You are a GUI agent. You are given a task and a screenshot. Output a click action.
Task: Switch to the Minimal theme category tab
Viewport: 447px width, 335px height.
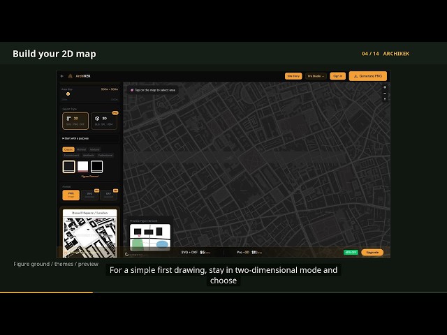pyautogui.click(x=81, y=149)
